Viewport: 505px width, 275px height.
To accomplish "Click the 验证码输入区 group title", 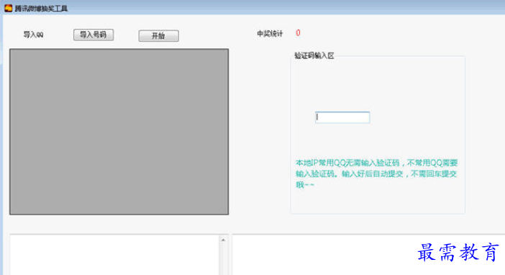I will [314, 55].
